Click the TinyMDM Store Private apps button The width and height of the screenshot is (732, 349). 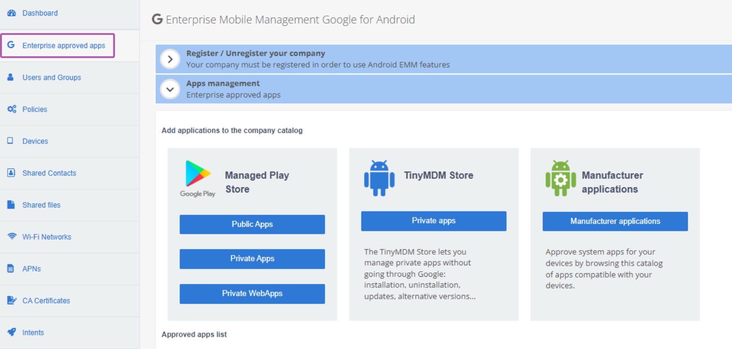434,221
